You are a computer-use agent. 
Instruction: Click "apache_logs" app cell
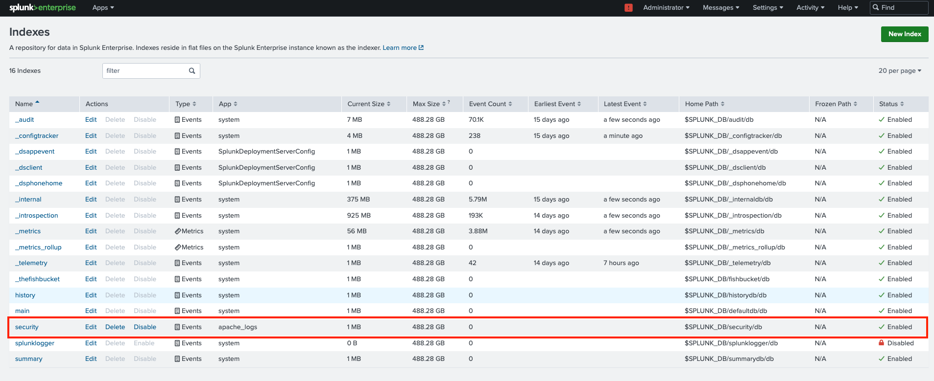238,327
